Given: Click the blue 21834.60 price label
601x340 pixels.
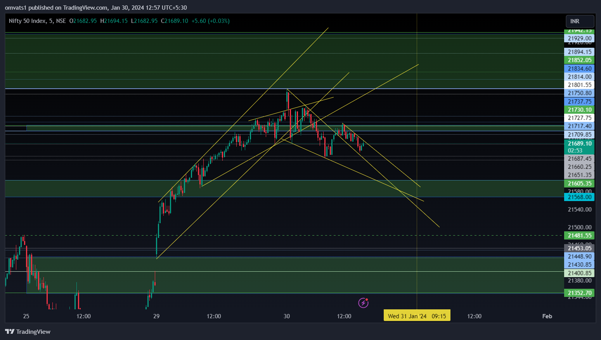Looking at the screenshot, I should point(579,68).
